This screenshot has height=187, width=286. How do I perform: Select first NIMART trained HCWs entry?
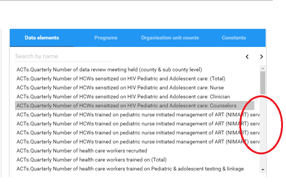click(x=136, y=115)
